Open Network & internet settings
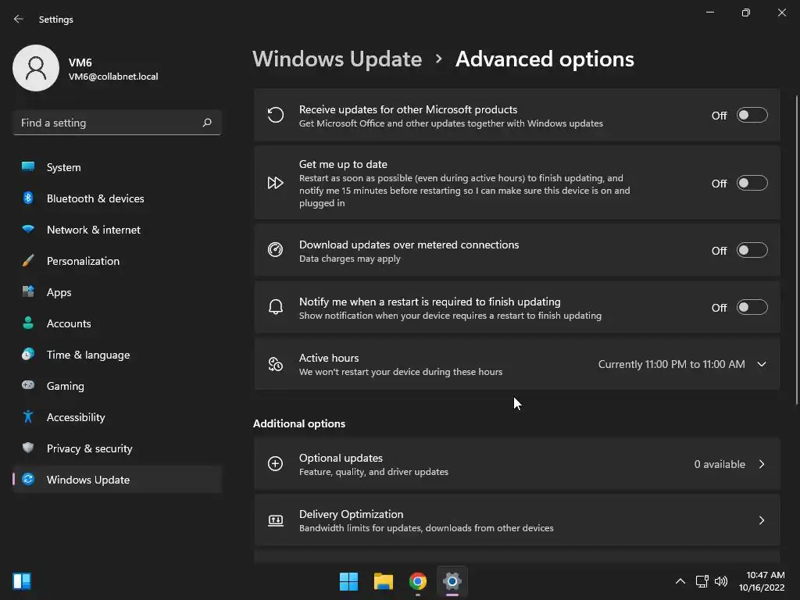 tap(117, 230)
